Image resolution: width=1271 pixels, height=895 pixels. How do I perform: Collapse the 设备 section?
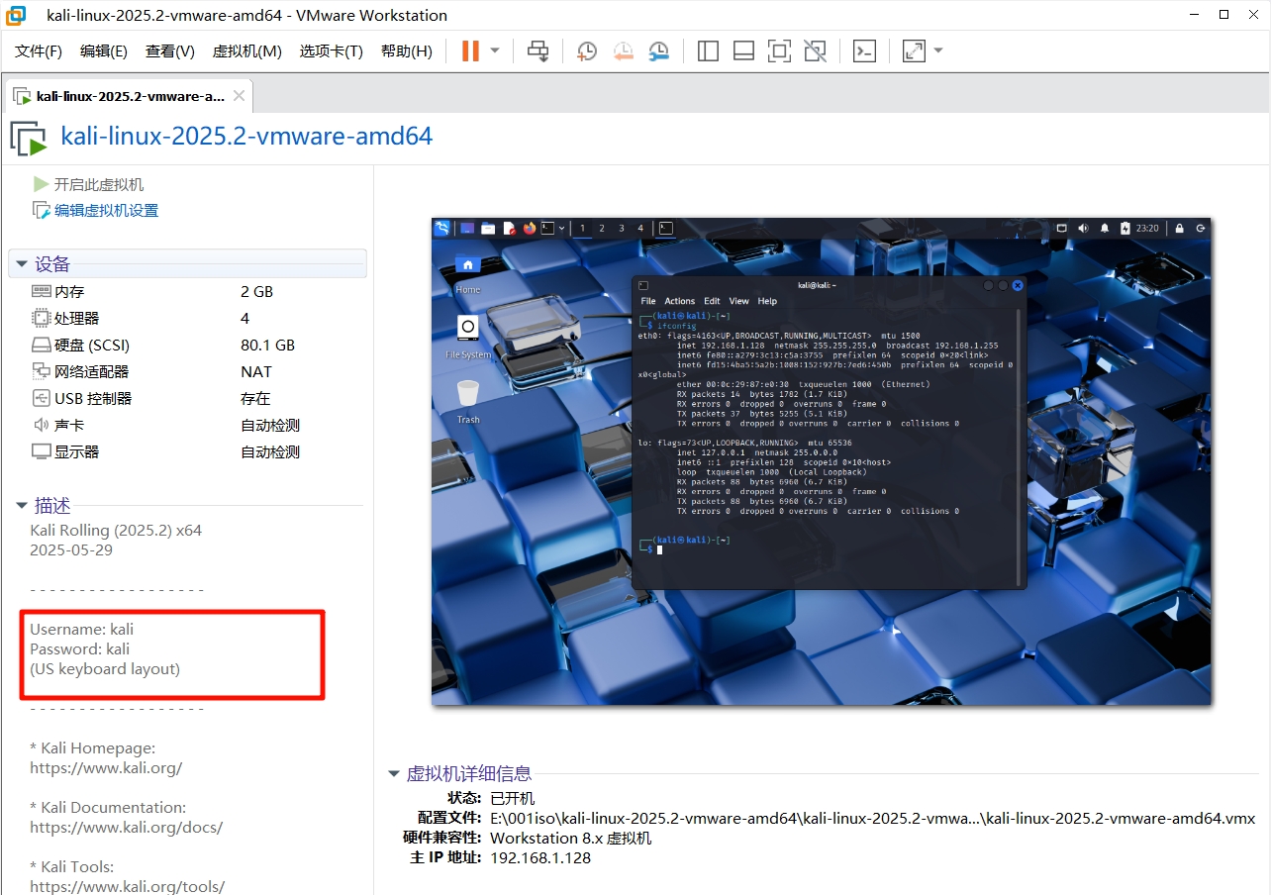(x=21, y=264)
